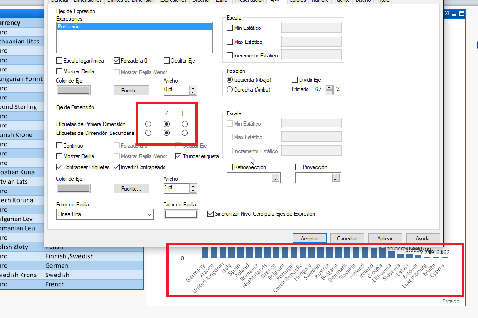This screenshot has height=318, width=478.
Task: Select Población in Expresiones list
Action: pyautogui.click(x=134, y=27)
